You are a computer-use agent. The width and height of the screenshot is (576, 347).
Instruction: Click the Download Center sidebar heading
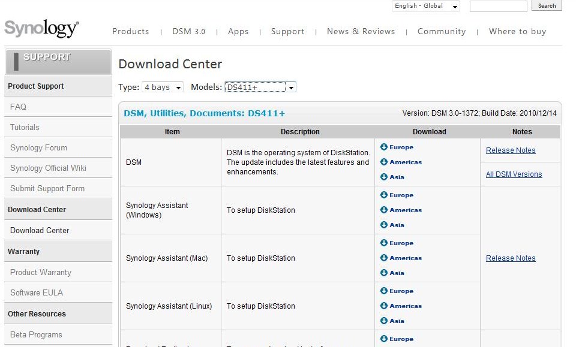(58, 209)
